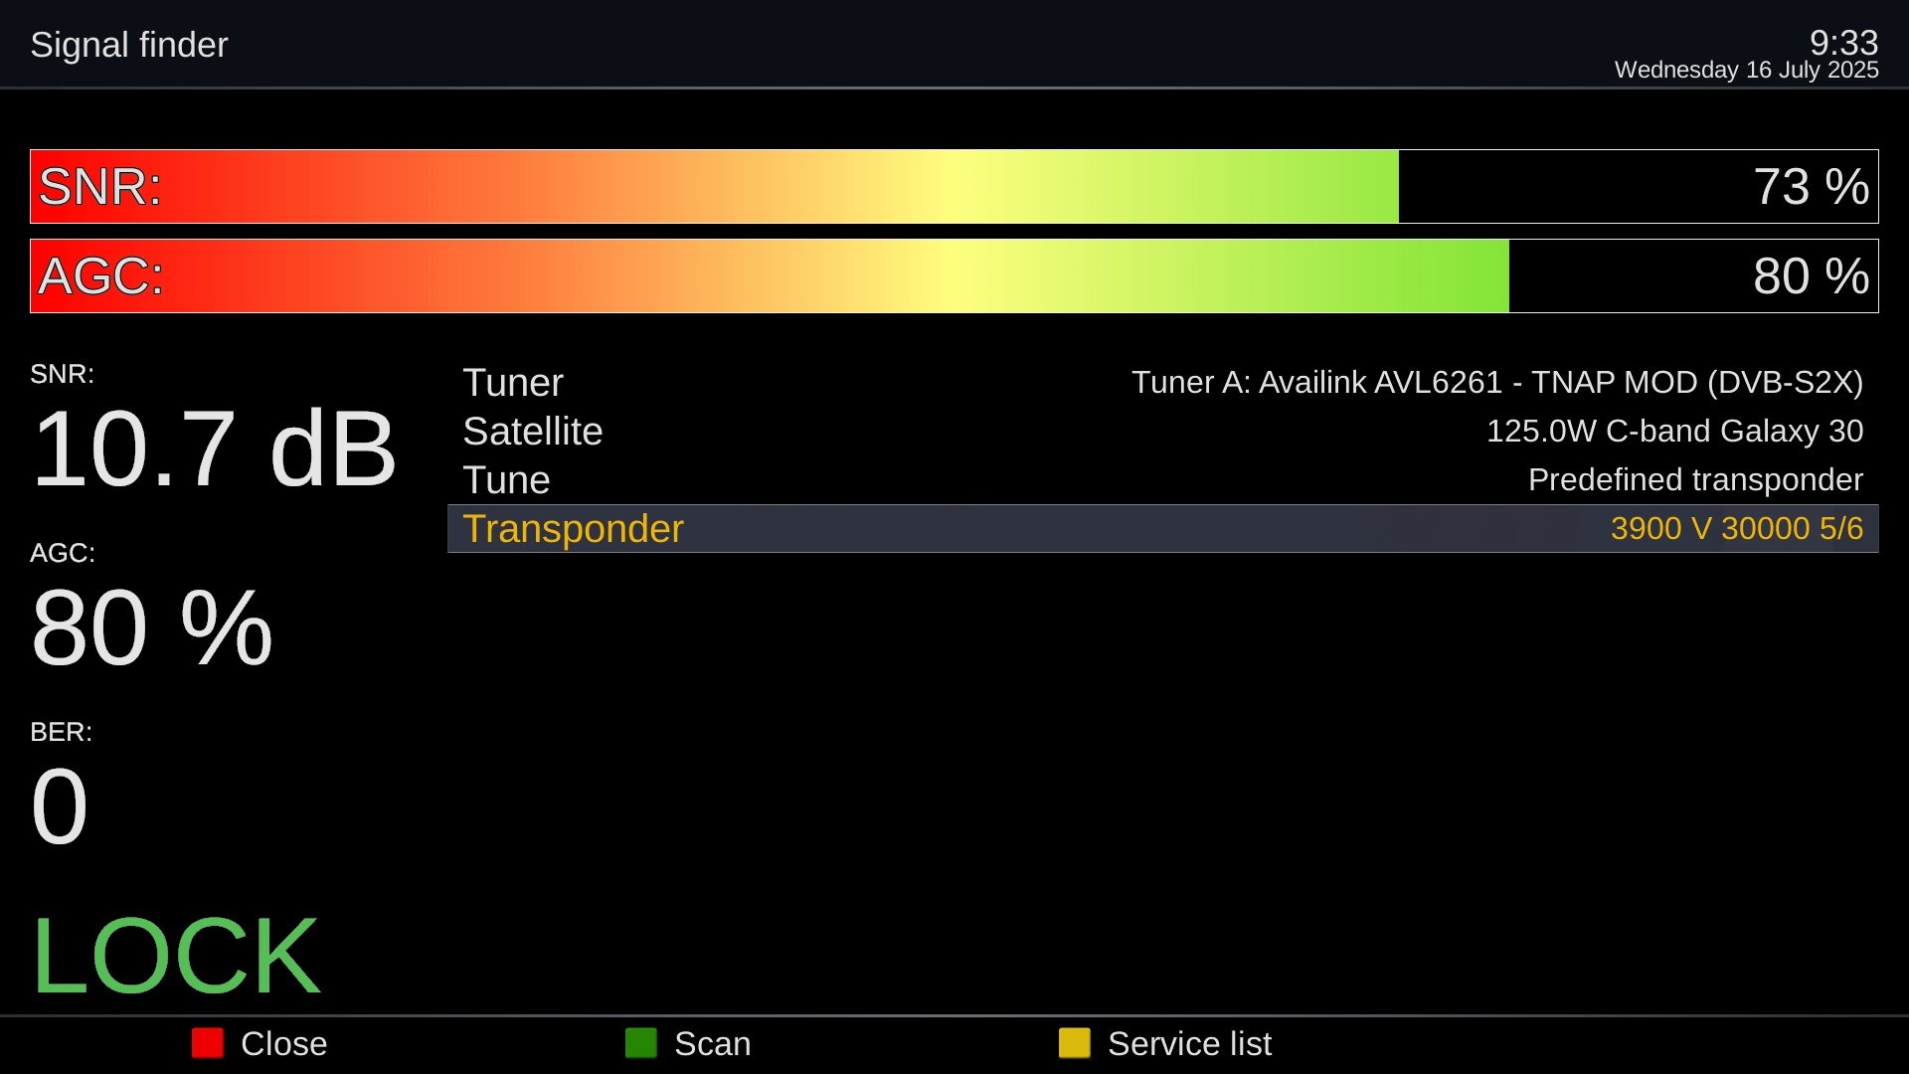Click the 10.7 dB SNR readout
Screen dimensions: 1909x1074
pos(215,449)
